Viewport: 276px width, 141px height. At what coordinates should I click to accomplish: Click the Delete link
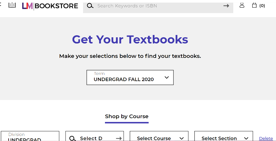pos(266,138)
